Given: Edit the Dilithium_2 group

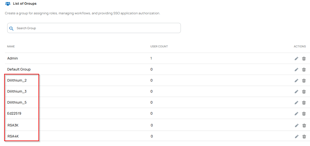Looking at the screenshot, I should point(296,80).
